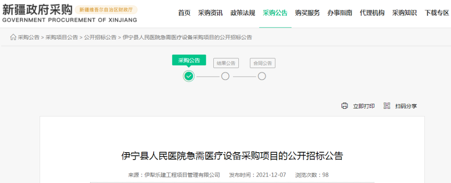
Task: Click the home icon in the breadcrumb
Action: pos(13,38)
